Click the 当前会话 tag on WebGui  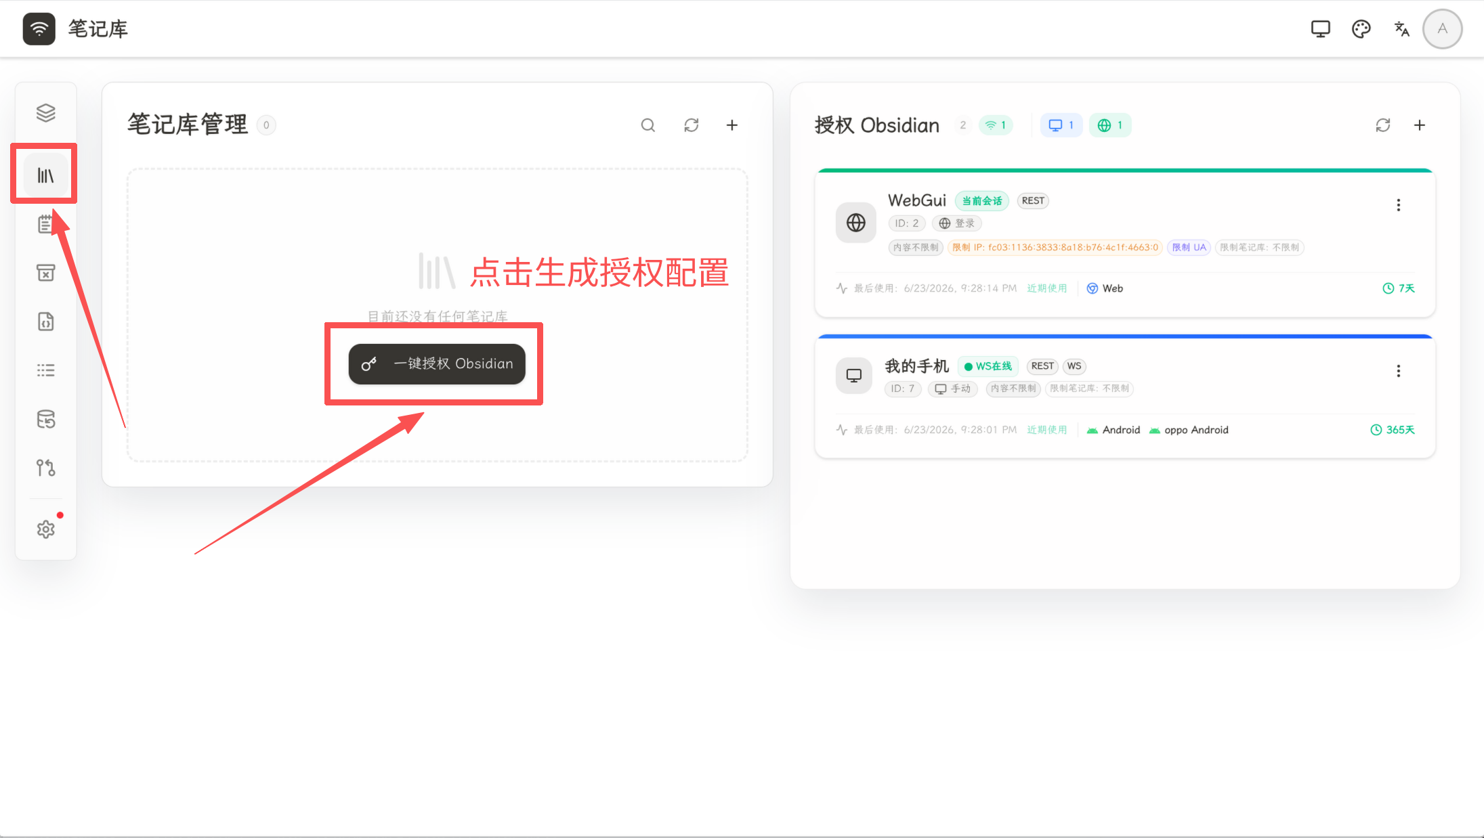(982, 201)
